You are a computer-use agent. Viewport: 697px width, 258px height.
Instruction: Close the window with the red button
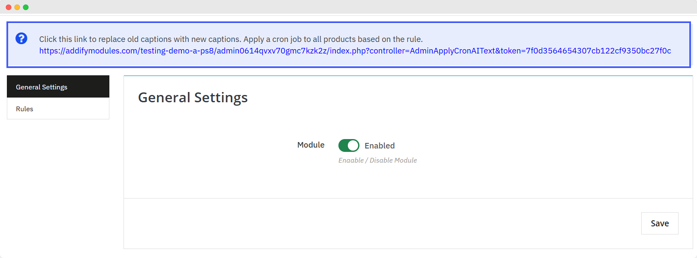click(9, 7)
